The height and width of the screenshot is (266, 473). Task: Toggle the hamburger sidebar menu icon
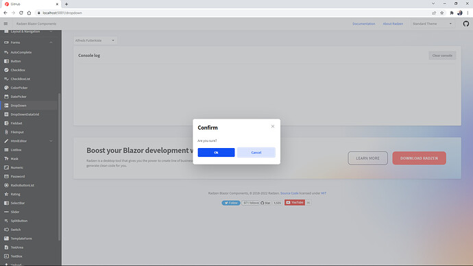pyautogui.click(x=5, y=23)
